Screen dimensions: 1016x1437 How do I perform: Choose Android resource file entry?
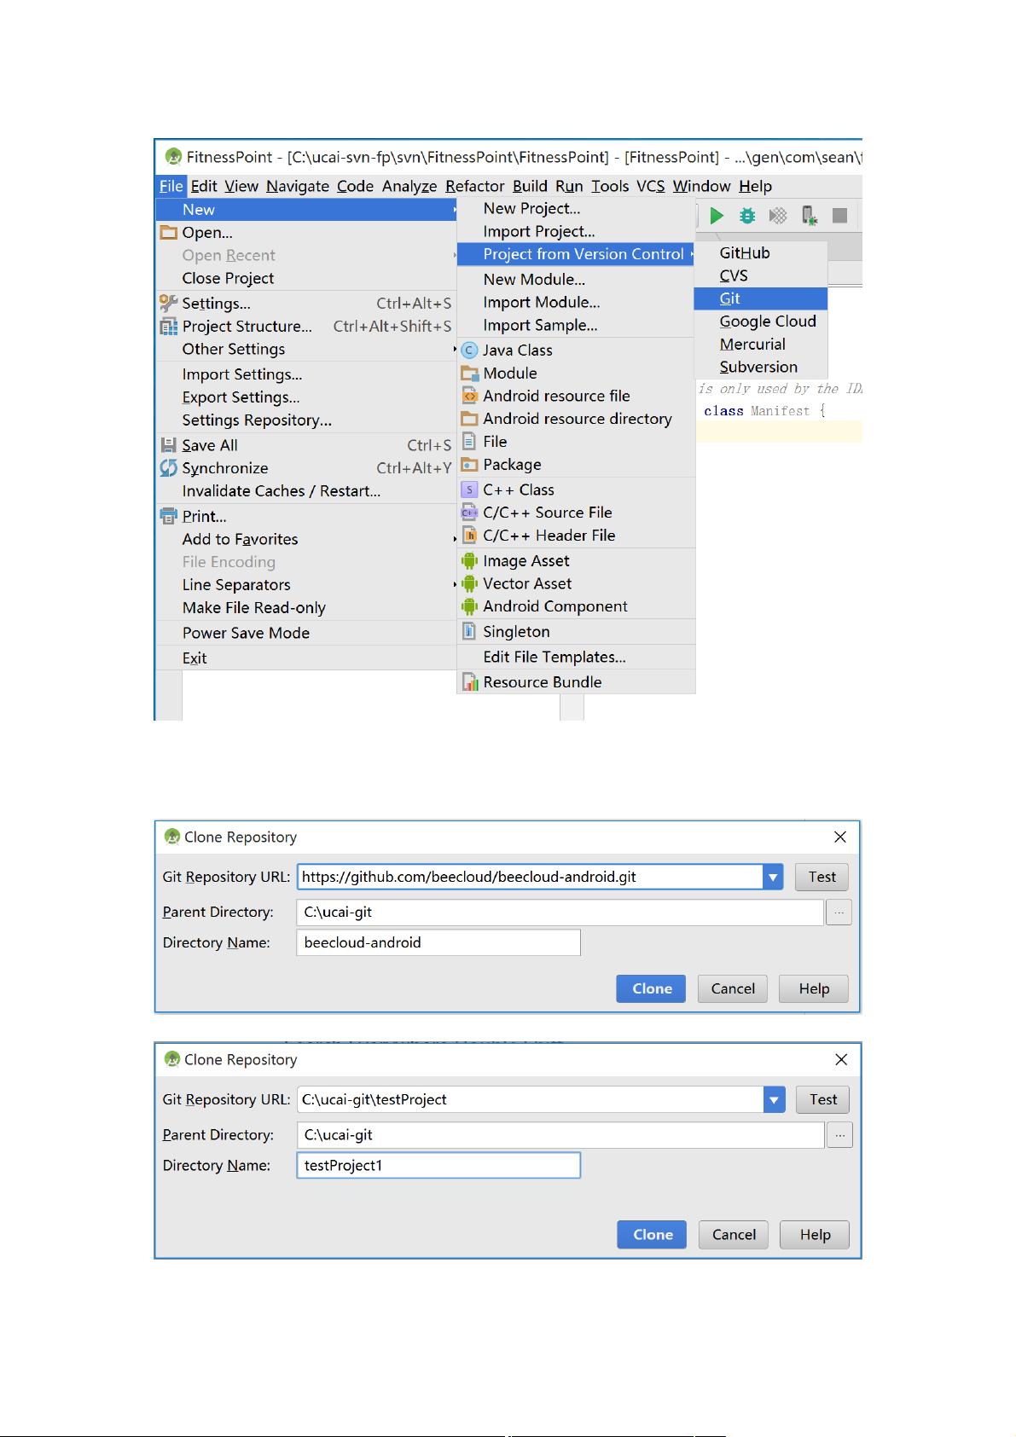(x=577, y=396)
